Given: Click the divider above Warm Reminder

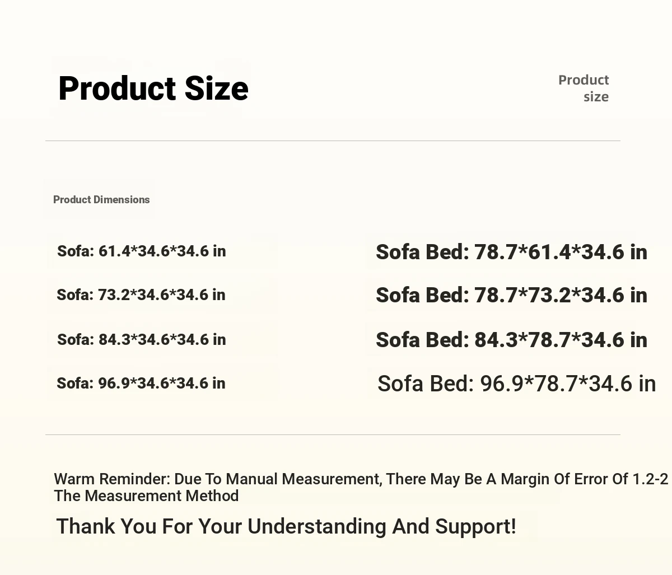Looking at the screenshot, I should 333,434.
